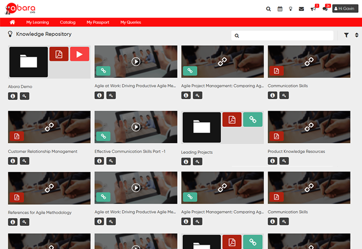Click PDF badge on Product Knowledge Resources thumbnail

tap(277, 136)
